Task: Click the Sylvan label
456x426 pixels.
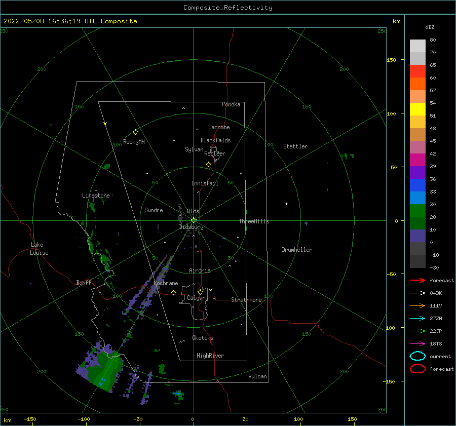Action: click(x=194, y=149)
